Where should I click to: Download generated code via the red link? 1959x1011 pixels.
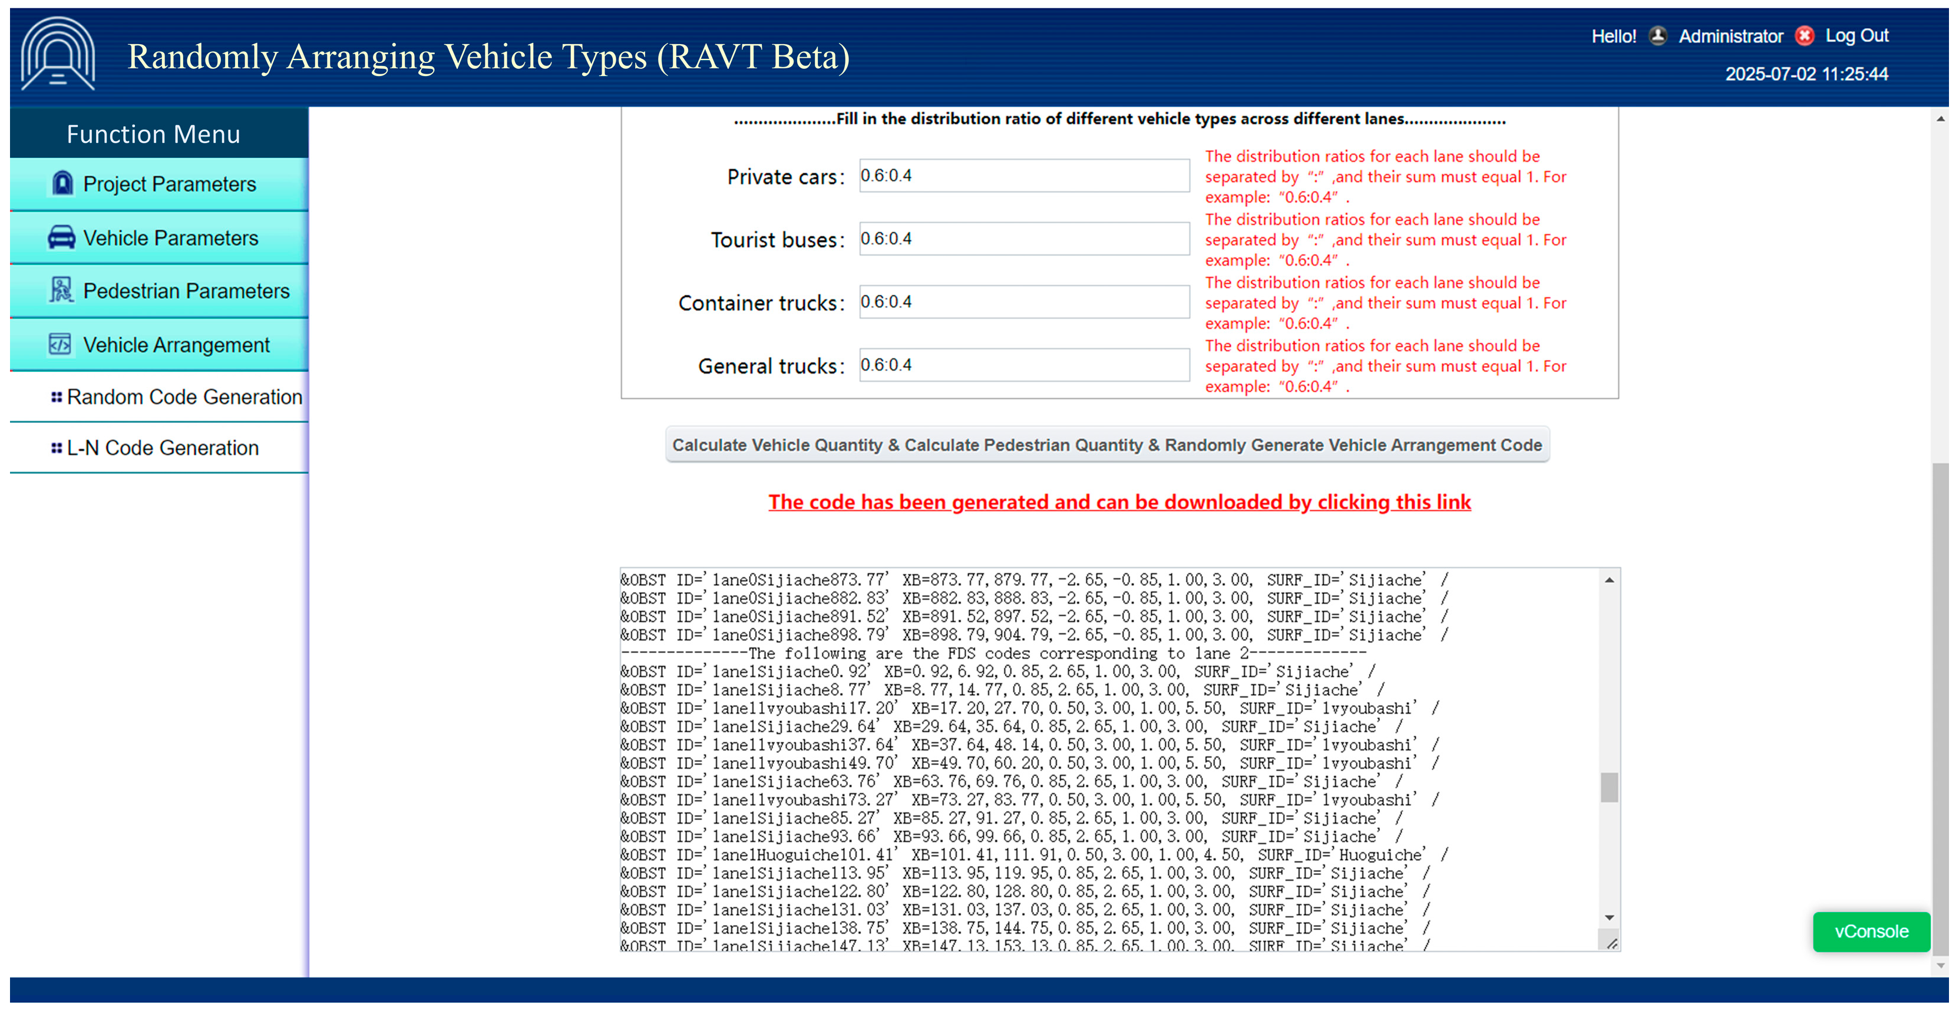tap(1119, 502)
